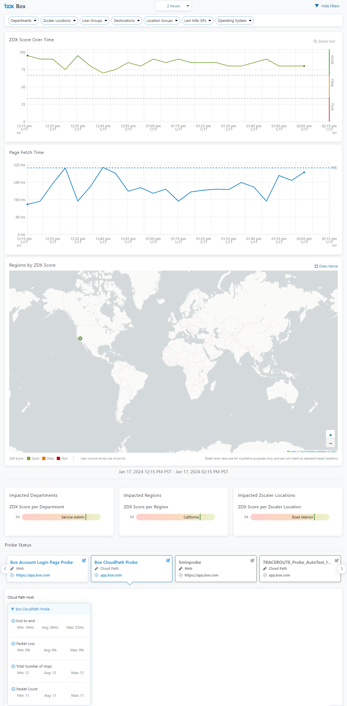Select the Box Account Login Page Probe card
Screen dimensions: 347x706
coord(47,569)
